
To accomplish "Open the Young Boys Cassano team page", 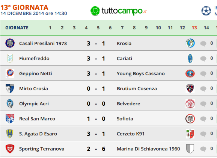I will point(141,73).
